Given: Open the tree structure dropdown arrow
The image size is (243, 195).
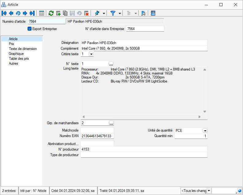Looking at the screenshot, I should pyautogui.click(x=136, y=13).
